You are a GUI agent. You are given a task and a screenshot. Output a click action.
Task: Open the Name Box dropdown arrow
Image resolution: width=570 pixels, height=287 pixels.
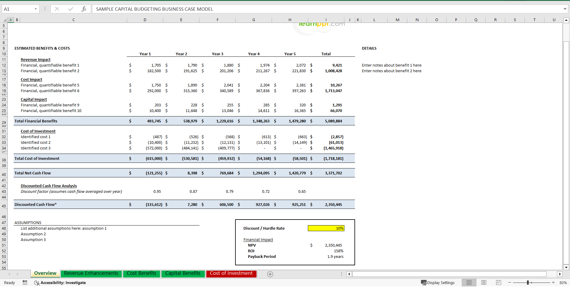coord(36,9)
